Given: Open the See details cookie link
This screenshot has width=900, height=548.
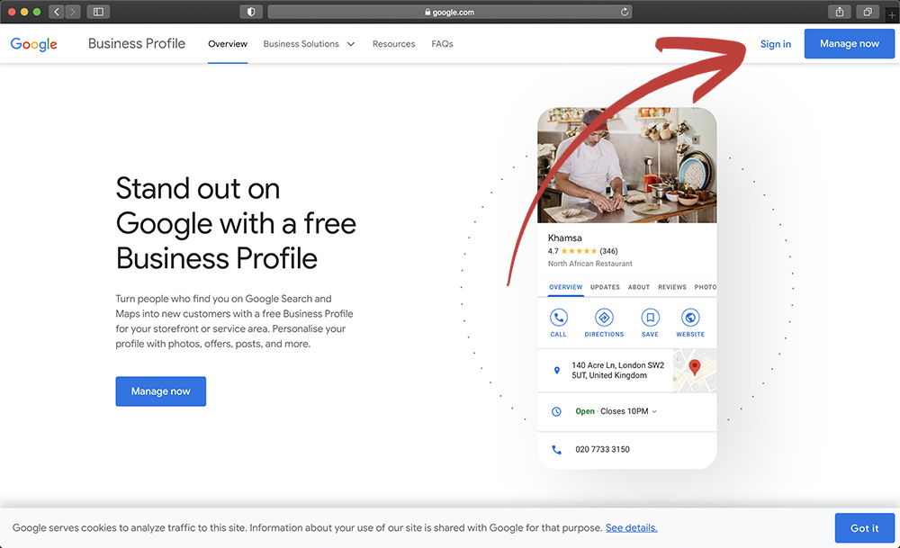Looking at the screenshot, I should click(632, 528).
